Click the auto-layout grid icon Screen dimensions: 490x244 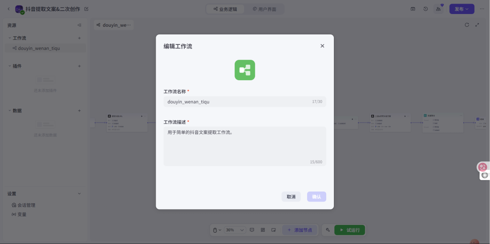tap(263, 230)
